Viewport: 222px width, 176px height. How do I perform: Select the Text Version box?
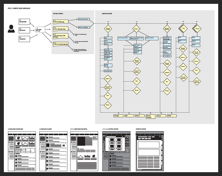click(x=108, y=50)
